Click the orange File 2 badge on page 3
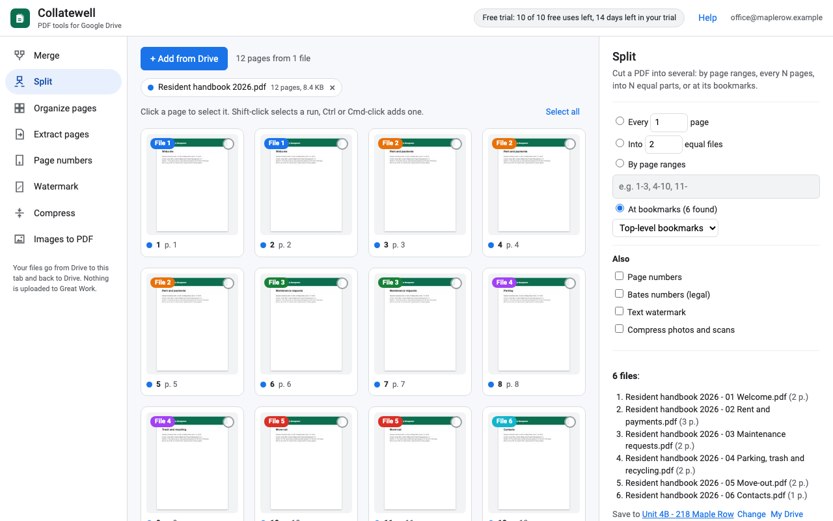This screenshot has height=521, width=833. point(390,143)
